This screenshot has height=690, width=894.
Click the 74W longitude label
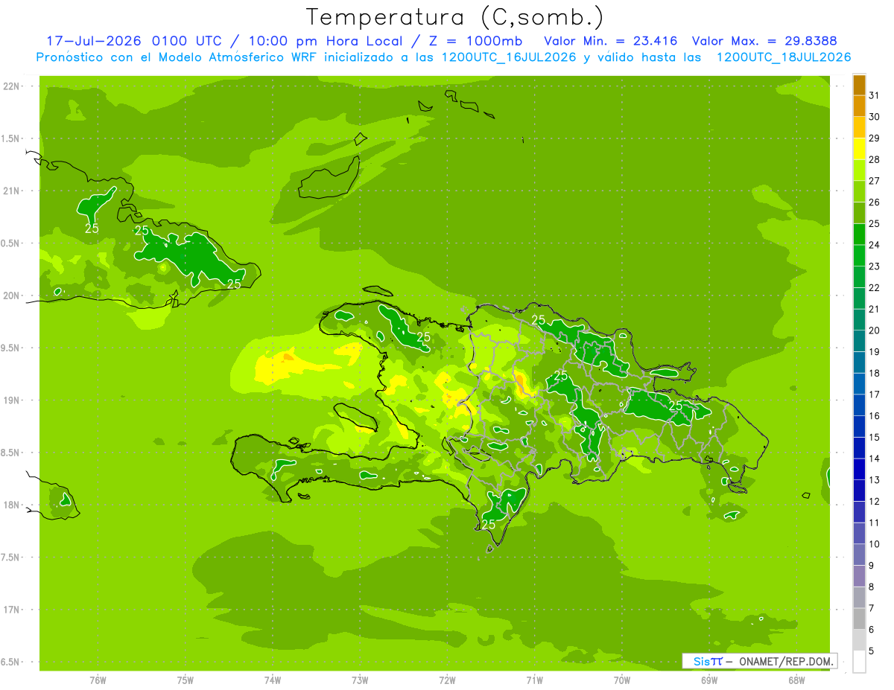(273, 680)
